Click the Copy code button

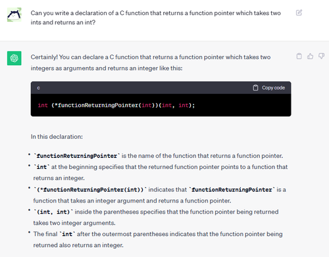[268, 88]
